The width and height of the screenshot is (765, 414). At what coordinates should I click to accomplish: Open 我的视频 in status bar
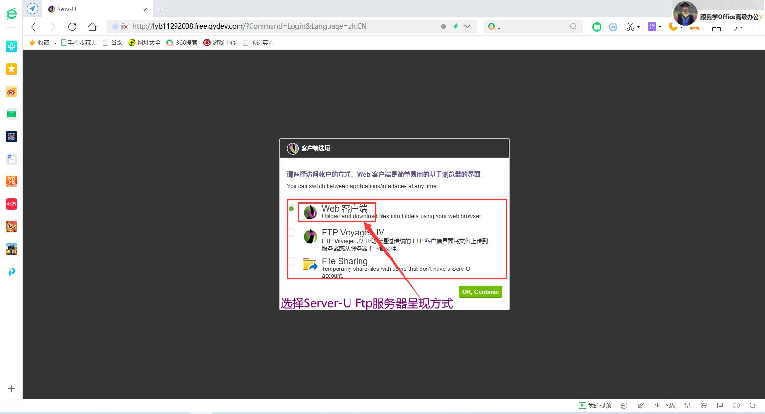[x=595, y=405]
